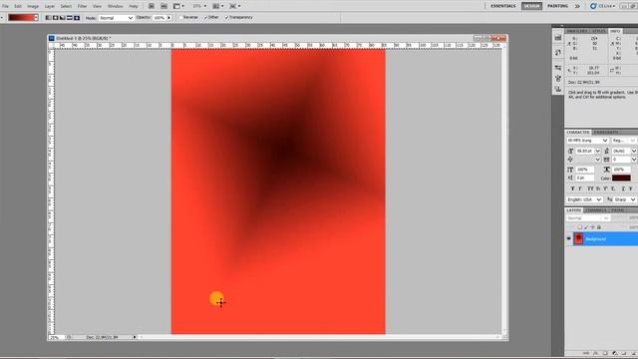Open the File menu
The height and width of the screenshot is (359, 638).
pos(5,7)
